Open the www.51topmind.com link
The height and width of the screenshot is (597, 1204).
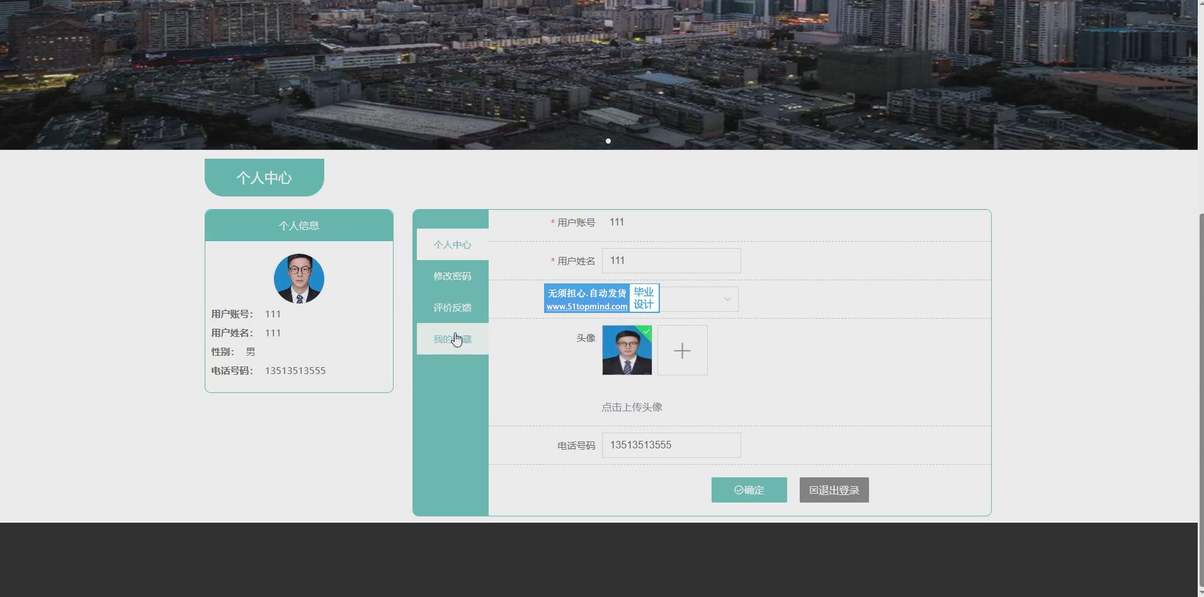(586, 307)
